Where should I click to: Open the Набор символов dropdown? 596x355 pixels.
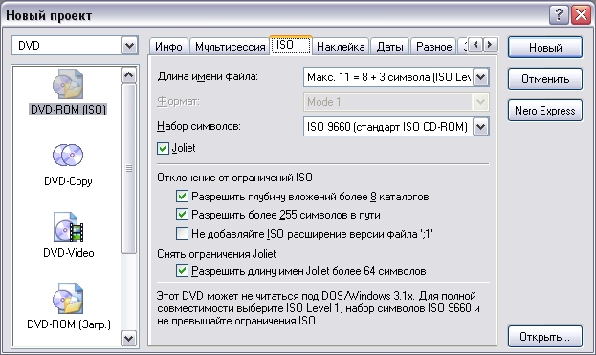(x=481, y=126)
